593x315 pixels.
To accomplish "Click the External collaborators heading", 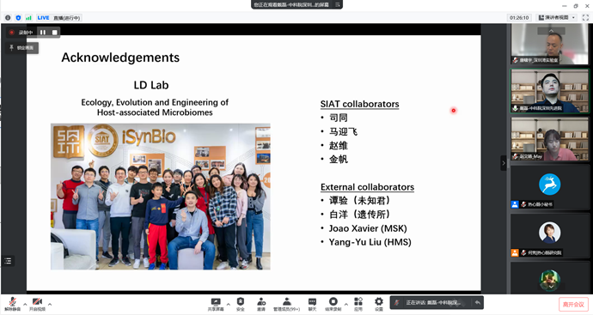I will (367, 187).
